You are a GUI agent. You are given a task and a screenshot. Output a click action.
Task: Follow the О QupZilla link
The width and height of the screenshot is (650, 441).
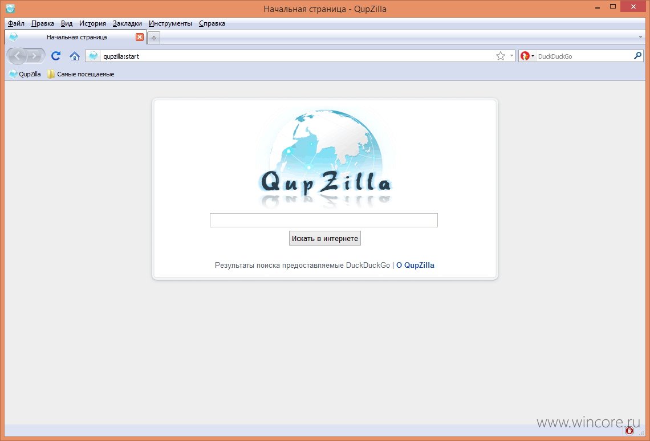[x=415, y=265]
